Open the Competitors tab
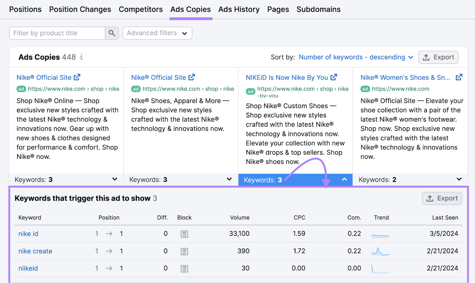 point(141,9)
